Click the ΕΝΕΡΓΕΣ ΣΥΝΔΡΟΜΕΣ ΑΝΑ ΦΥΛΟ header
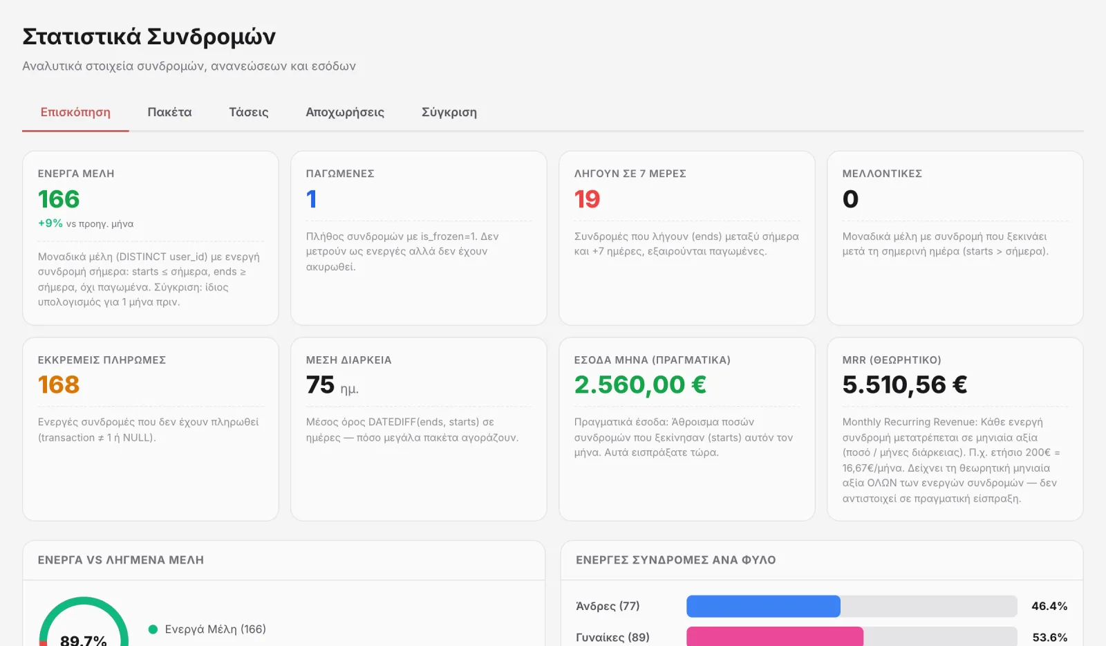The height and width of the screenshot is (646, 1106). coord(822,560)
